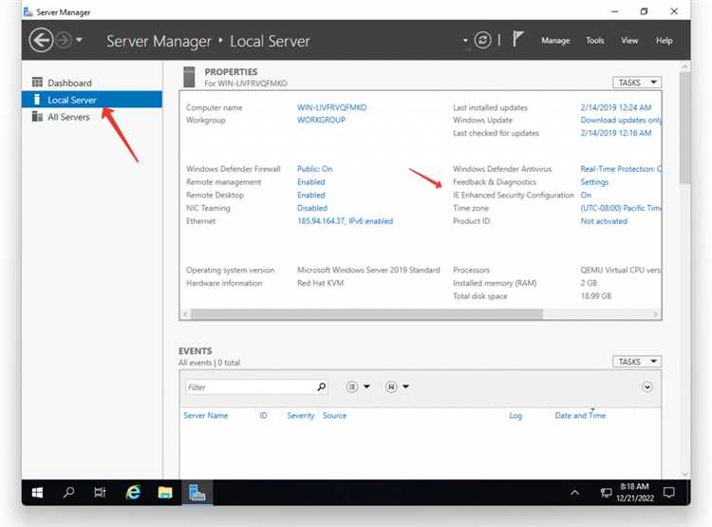Open taskbar Search icon
Screen dimensions: 712x527
coord(68,493)
